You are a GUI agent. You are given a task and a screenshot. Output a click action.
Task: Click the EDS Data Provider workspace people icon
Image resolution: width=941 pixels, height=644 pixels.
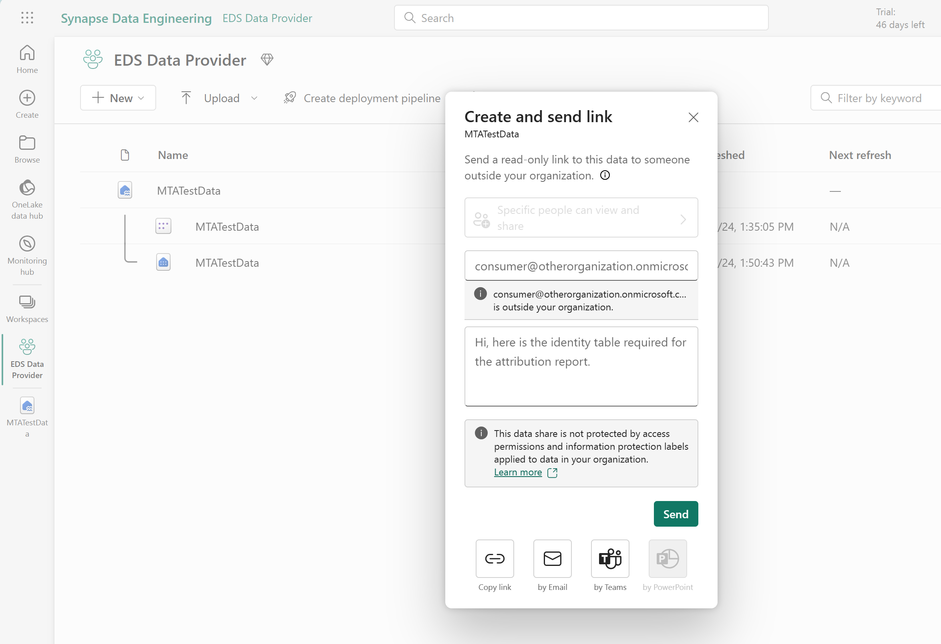click(93, 60)
